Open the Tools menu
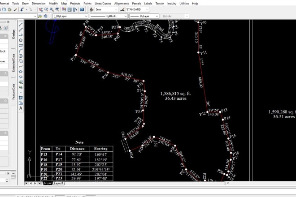The image size is (296, 197). point(16,4)
